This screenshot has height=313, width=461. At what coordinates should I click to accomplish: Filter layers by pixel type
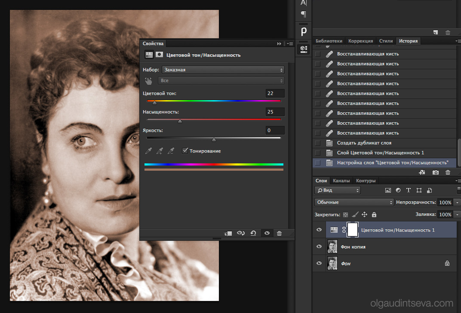click(388, 190)
